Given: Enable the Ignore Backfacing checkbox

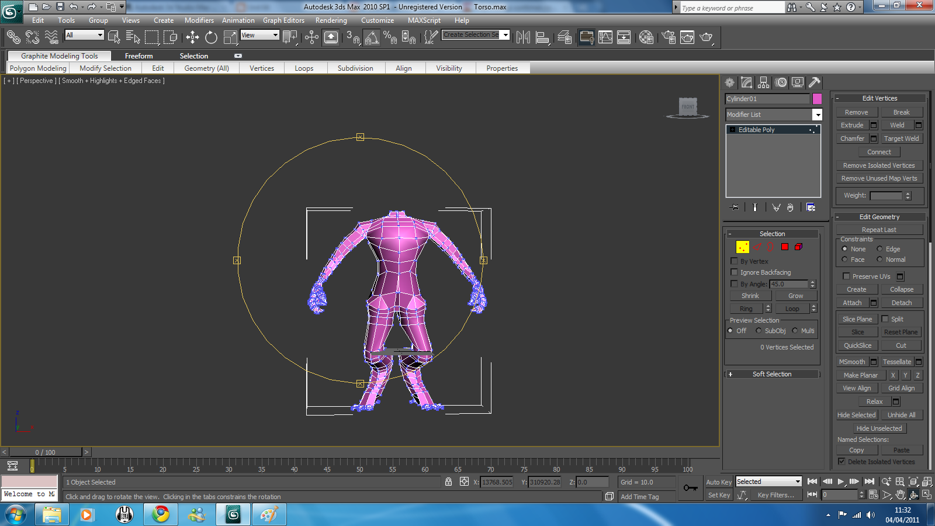Looking at the screenshot, I should (735, 272).
